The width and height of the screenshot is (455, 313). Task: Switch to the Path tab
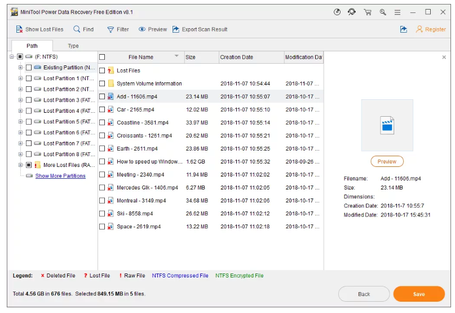pyautogui.click(x=32, y=46)
